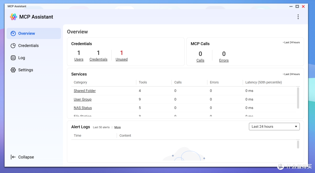Maximize the MCP Assistant window

tap(297, 6)
